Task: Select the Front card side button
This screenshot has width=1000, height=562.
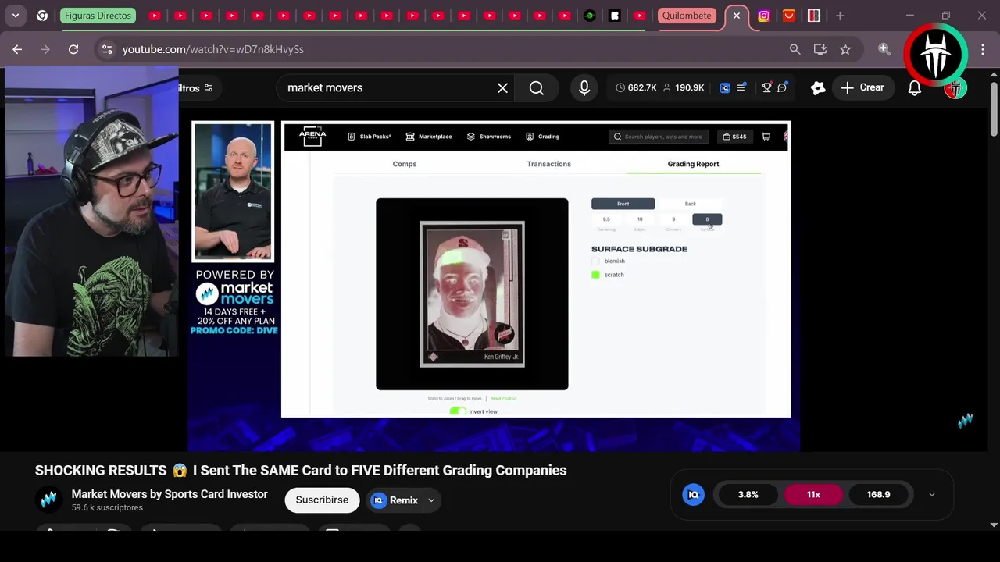Action: [x=623, y=204]
